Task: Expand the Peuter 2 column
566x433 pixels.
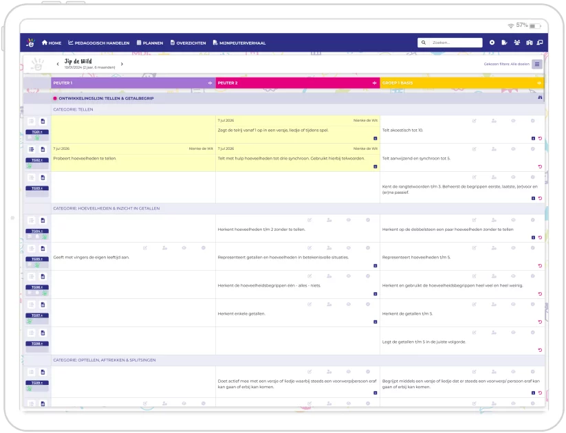Action: click(x=374, y=83)
